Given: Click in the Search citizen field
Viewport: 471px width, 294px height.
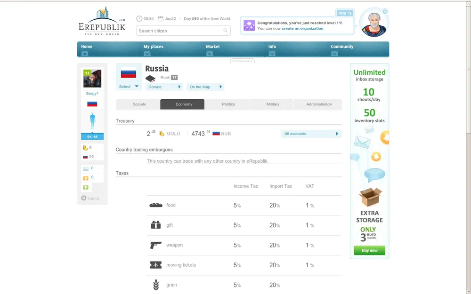Looking at the screenshot, I should click(183, 31).
